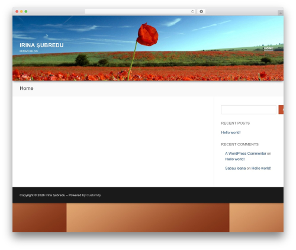Click the sidebar search input field
Screen dimensions: 296x250
click(x=249, y=110)
